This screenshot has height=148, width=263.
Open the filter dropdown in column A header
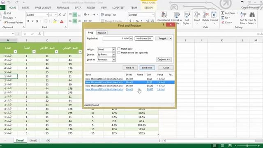(x=16, y=52)
